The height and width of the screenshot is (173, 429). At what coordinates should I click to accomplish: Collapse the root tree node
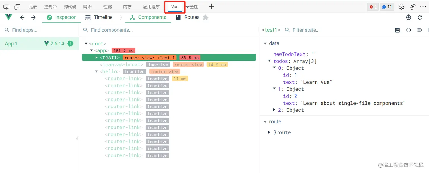click(x=86, y=44)
